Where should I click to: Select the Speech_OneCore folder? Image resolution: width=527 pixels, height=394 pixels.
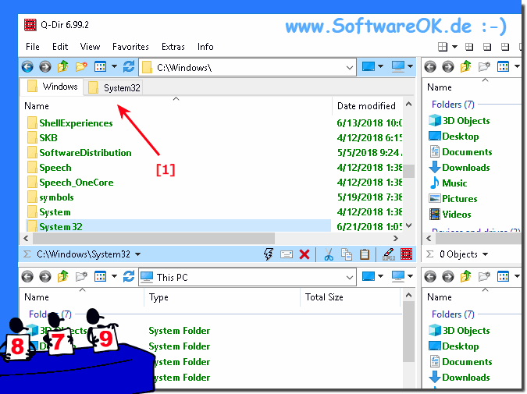click(77, 183)
